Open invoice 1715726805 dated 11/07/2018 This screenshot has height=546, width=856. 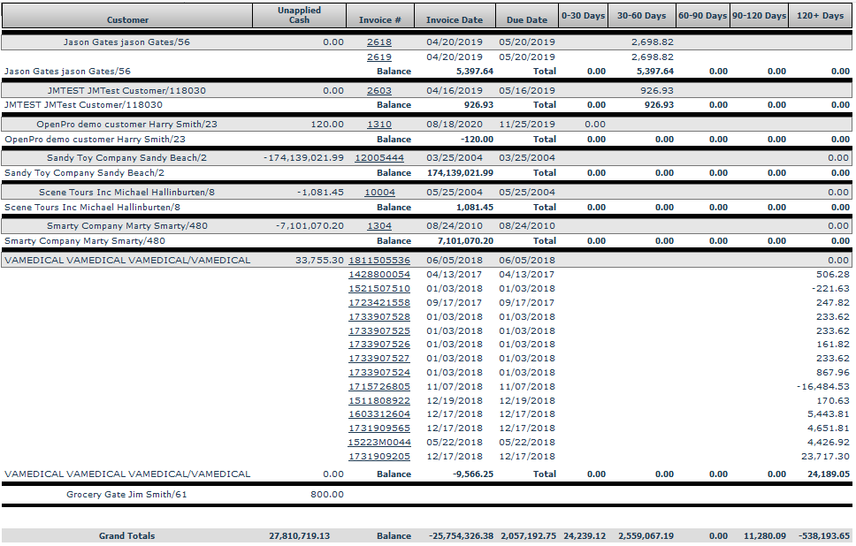378,386
